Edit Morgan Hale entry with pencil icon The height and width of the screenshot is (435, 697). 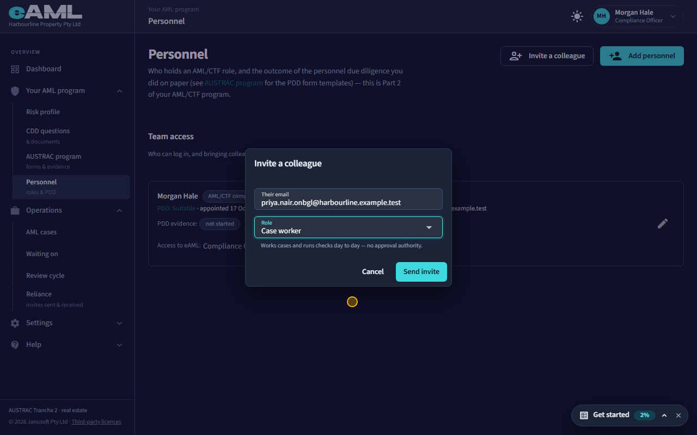[x=663, y=223]
